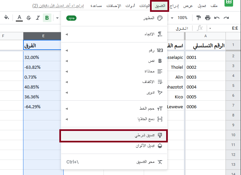Expand حجم الخط (Font size) submenu
Screen dimensions: 241x175
point(114,109)
